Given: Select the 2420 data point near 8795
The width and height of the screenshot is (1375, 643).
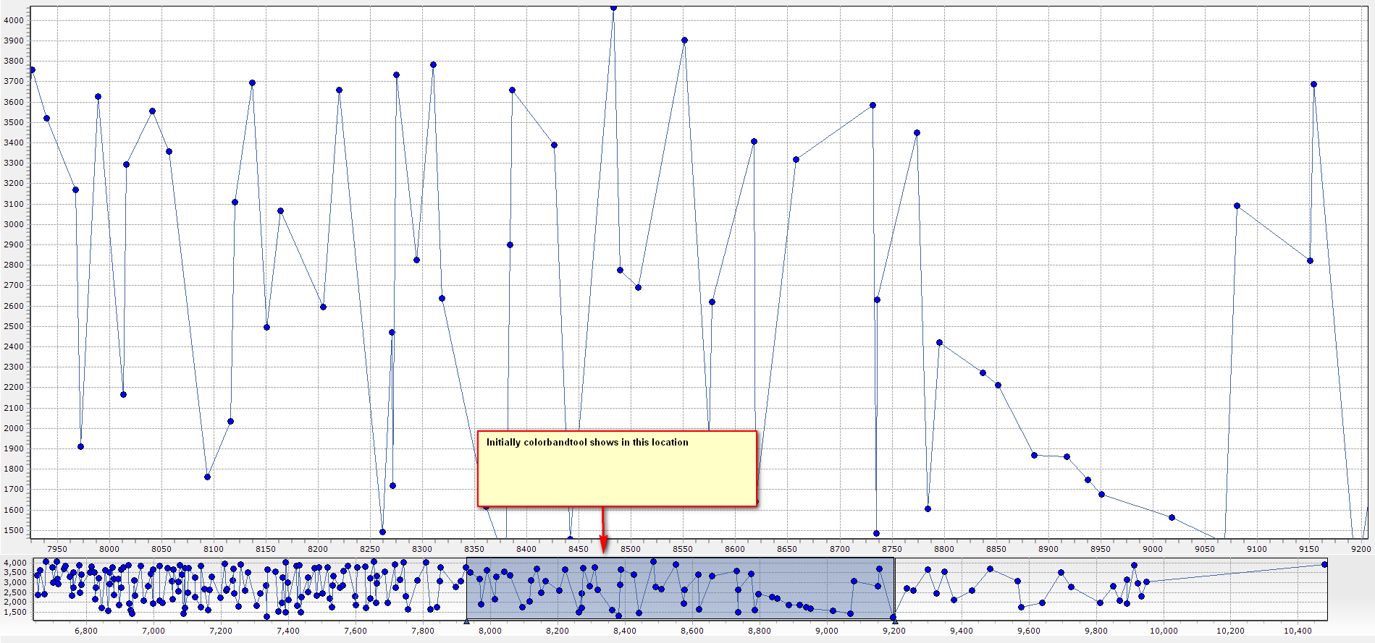Looking at the screenshot, I should 939,342.
